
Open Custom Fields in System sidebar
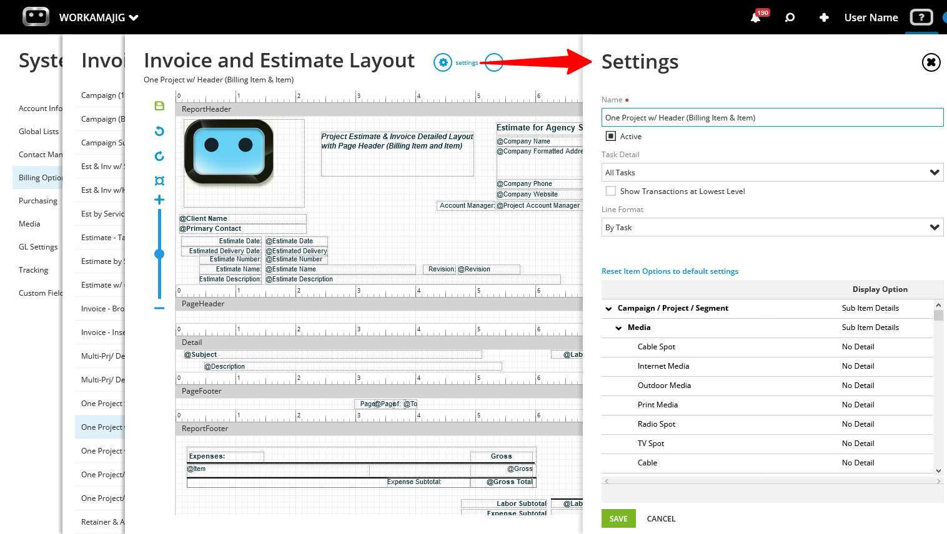41,293
